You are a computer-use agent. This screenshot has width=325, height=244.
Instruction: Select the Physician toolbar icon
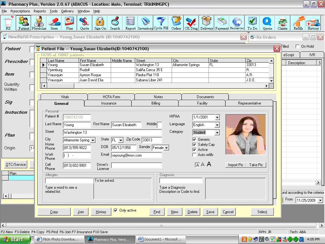click(39, 23)
